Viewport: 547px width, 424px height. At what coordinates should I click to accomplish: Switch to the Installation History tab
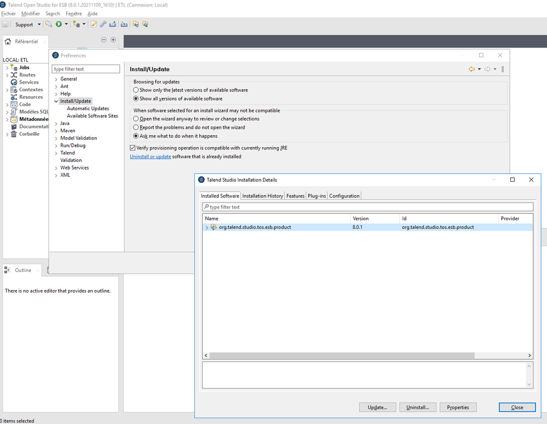263,196
